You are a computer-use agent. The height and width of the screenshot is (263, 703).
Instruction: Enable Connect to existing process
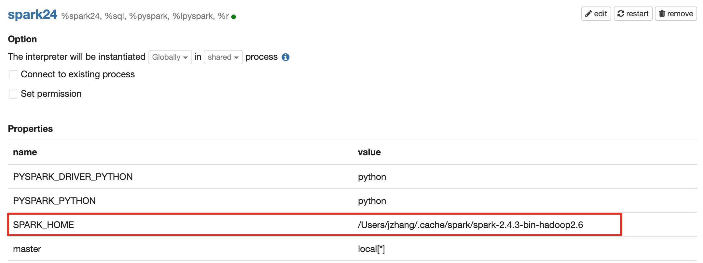point(14,75)
